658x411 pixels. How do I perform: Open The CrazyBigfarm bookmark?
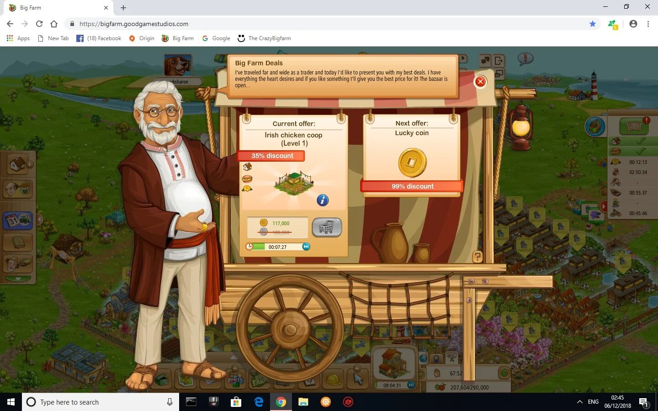pyautogui.click(x=264, y=38)
